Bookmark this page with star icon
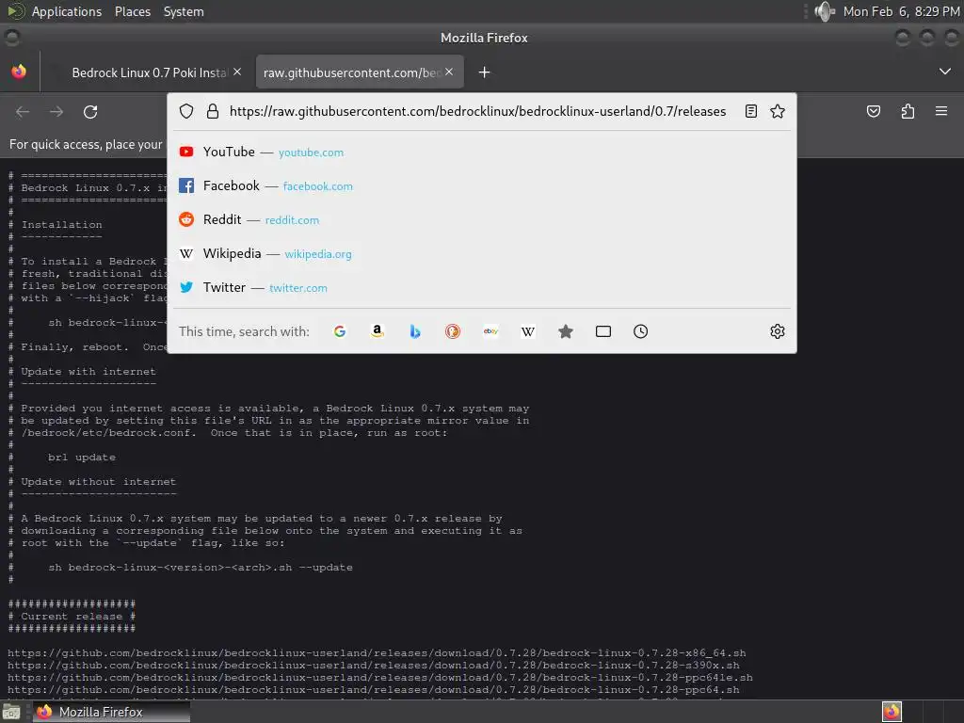The width and height of the screenshot is (964, 723). 778,111
